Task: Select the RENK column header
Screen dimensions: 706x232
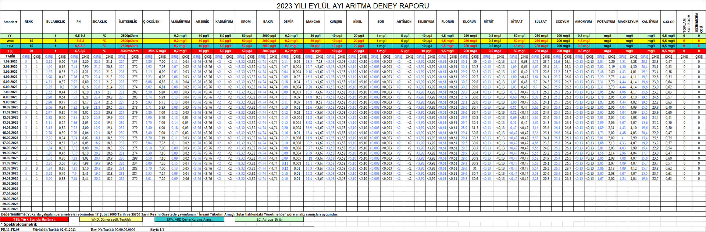Action: pyautogui.click(x=29, y=22)
